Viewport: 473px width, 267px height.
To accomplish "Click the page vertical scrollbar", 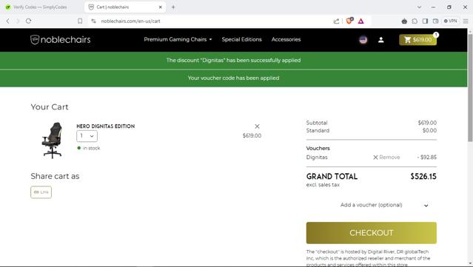I will pos(470,87).
